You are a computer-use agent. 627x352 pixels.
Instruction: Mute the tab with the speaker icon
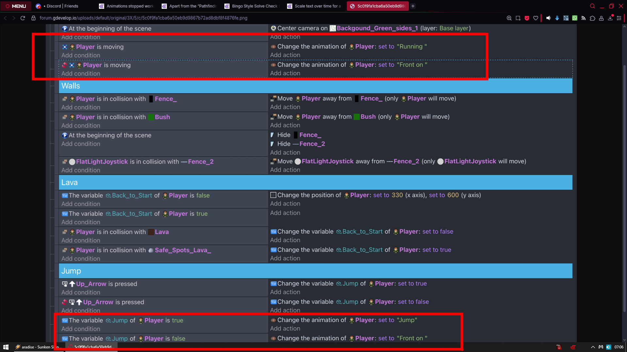[549, 18]
